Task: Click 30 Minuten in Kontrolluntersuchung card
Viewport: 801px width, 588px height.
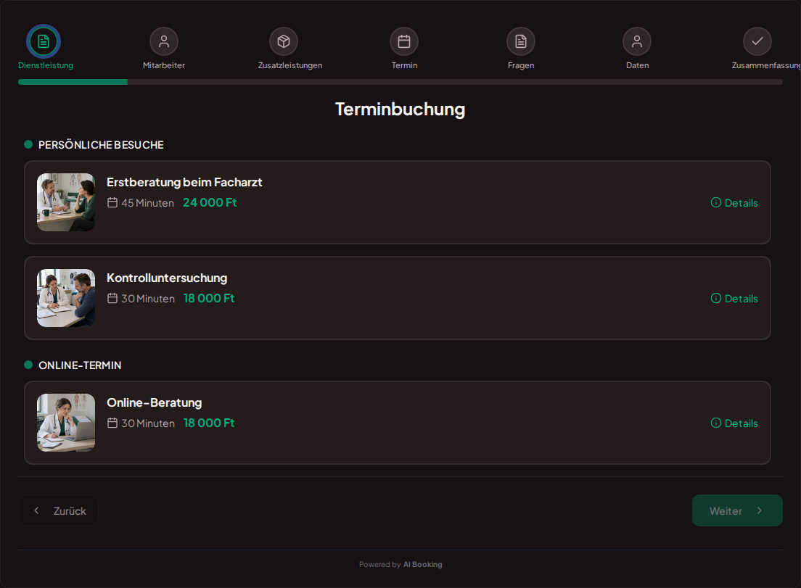Action: pyautogui.click(x=147, y=299)
